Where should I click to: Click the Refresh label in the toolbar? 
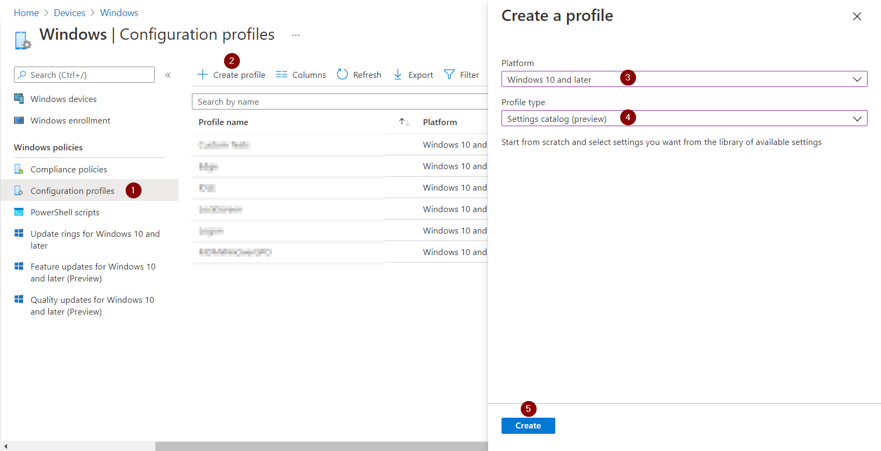[367, 75]
